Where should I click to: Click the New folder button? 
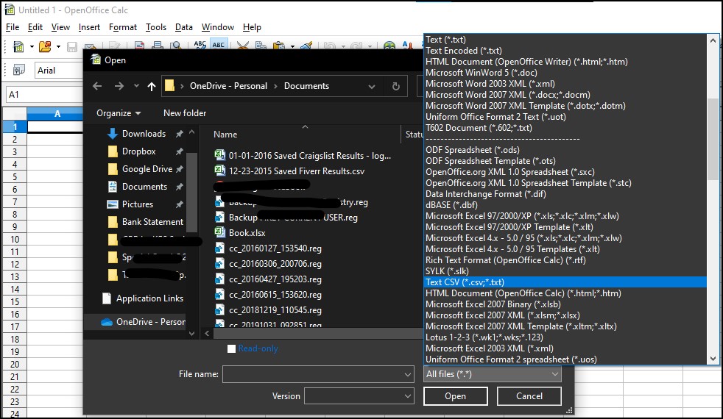coord(185,112)
